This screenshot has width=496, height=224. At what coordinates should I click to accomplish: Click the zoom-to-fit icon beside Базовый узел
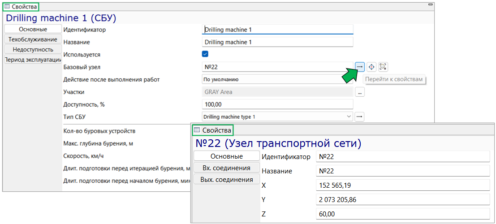[383, 67]
